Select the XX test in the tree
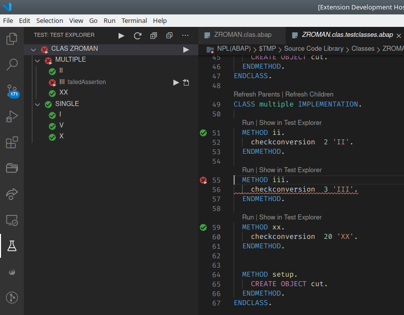 [63, 93]
